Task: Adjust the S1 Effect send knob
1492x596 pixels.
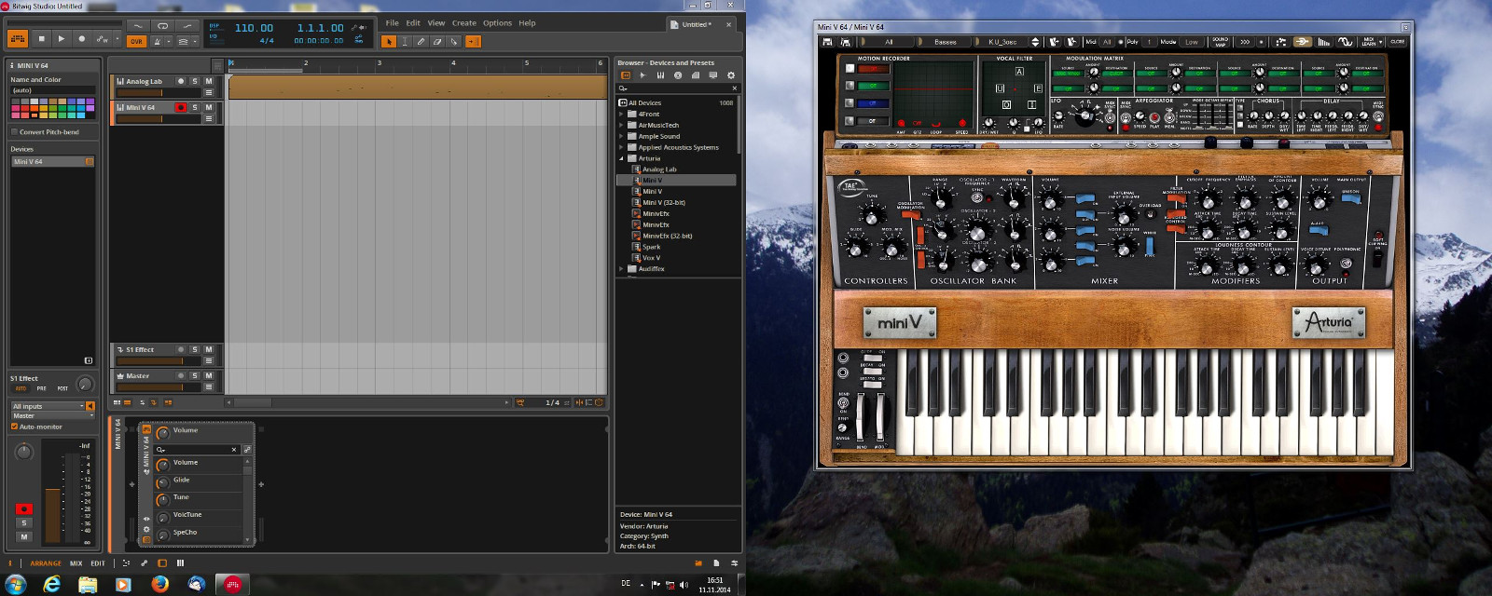Action: tap(85, 384)
